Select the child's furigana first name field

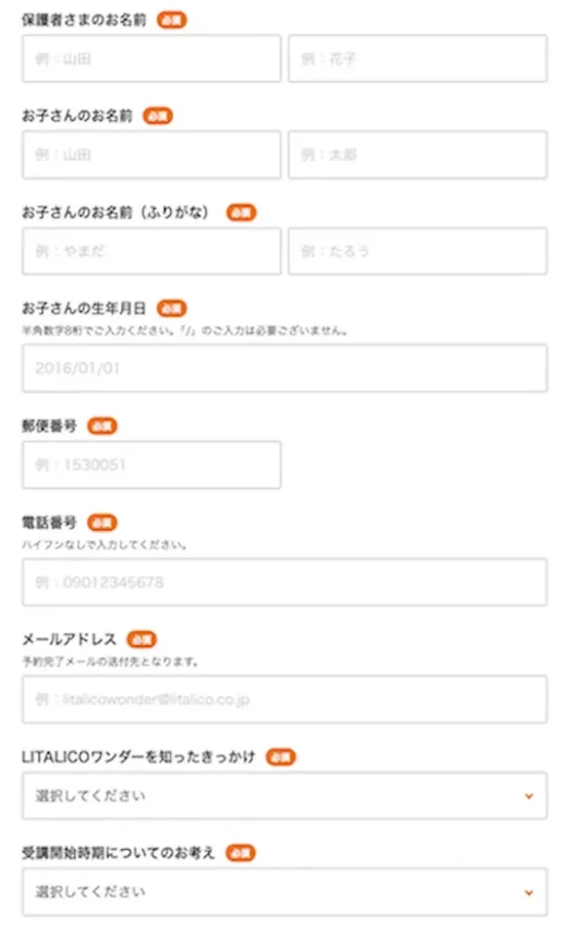tap(418, 250)
